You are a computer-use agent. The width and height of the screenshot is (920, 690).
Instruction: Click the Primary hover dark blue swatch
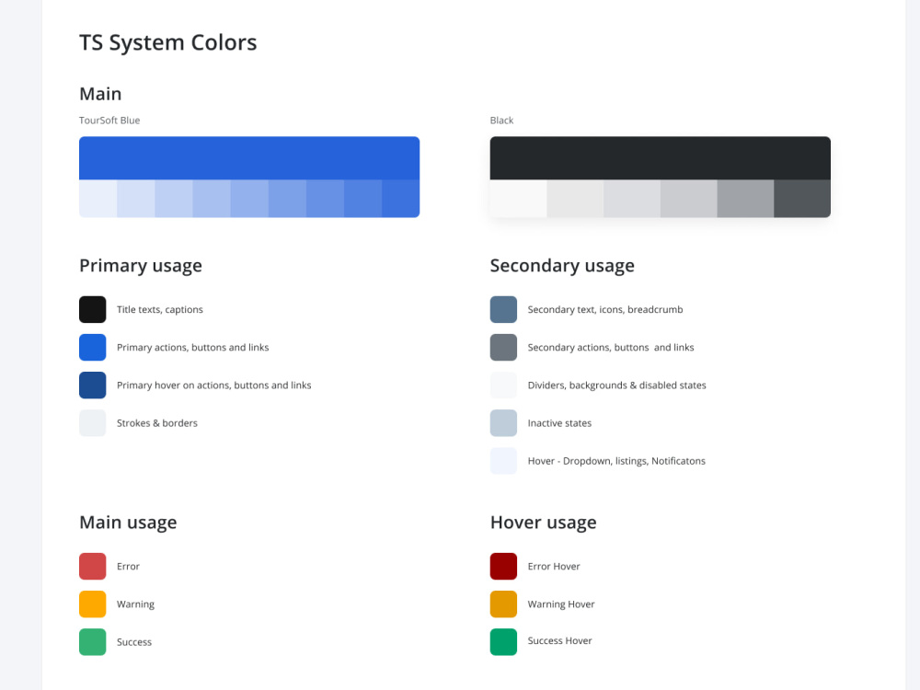(x=93, y=385)
